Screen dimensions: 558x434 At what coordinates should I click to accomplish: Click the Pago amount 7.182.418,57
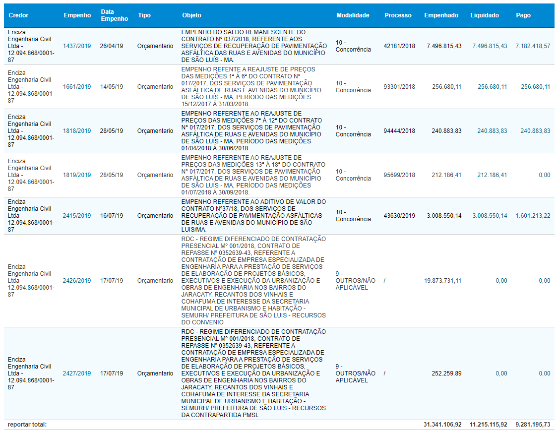coord(533,46)
